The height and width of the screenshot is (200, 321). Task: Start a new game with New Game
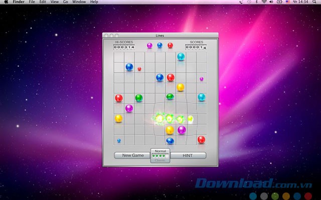132,155
